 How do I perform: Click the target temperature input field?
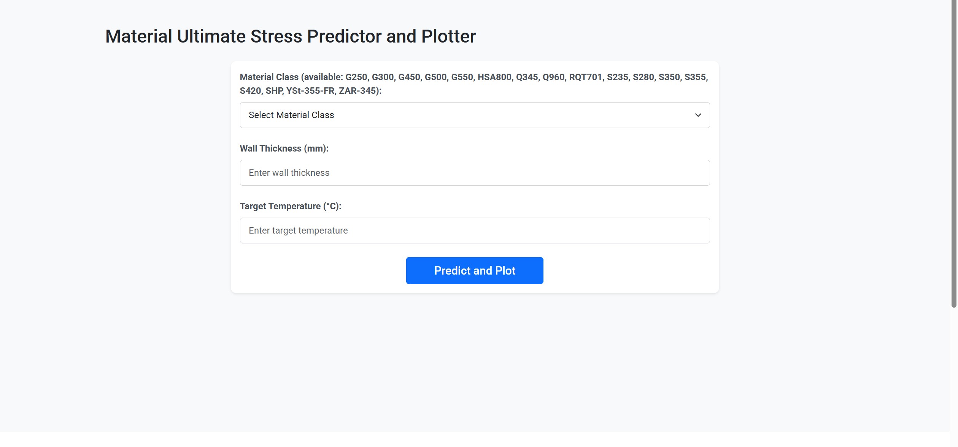coord(474,230)
